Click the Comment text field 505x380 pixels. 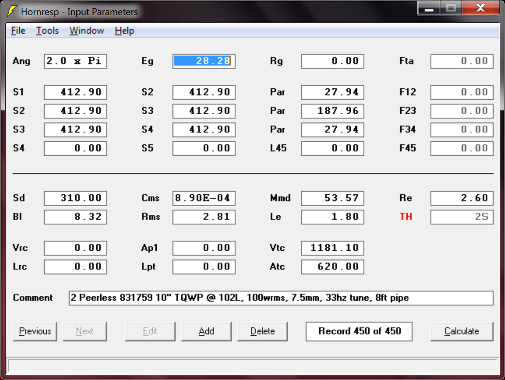tap(281, 298)
